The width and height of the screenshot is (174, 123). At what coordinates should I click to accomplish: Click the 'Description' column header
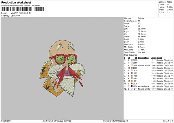[x=143, y=58]
